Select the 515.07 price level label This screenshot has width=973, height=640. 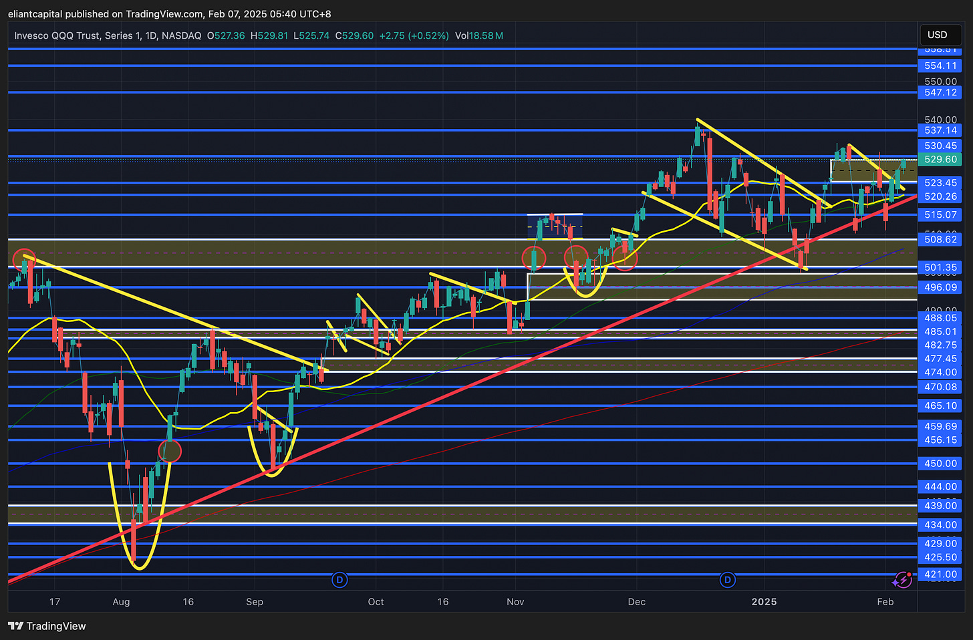pyautogui.click(x=941, y=214)
